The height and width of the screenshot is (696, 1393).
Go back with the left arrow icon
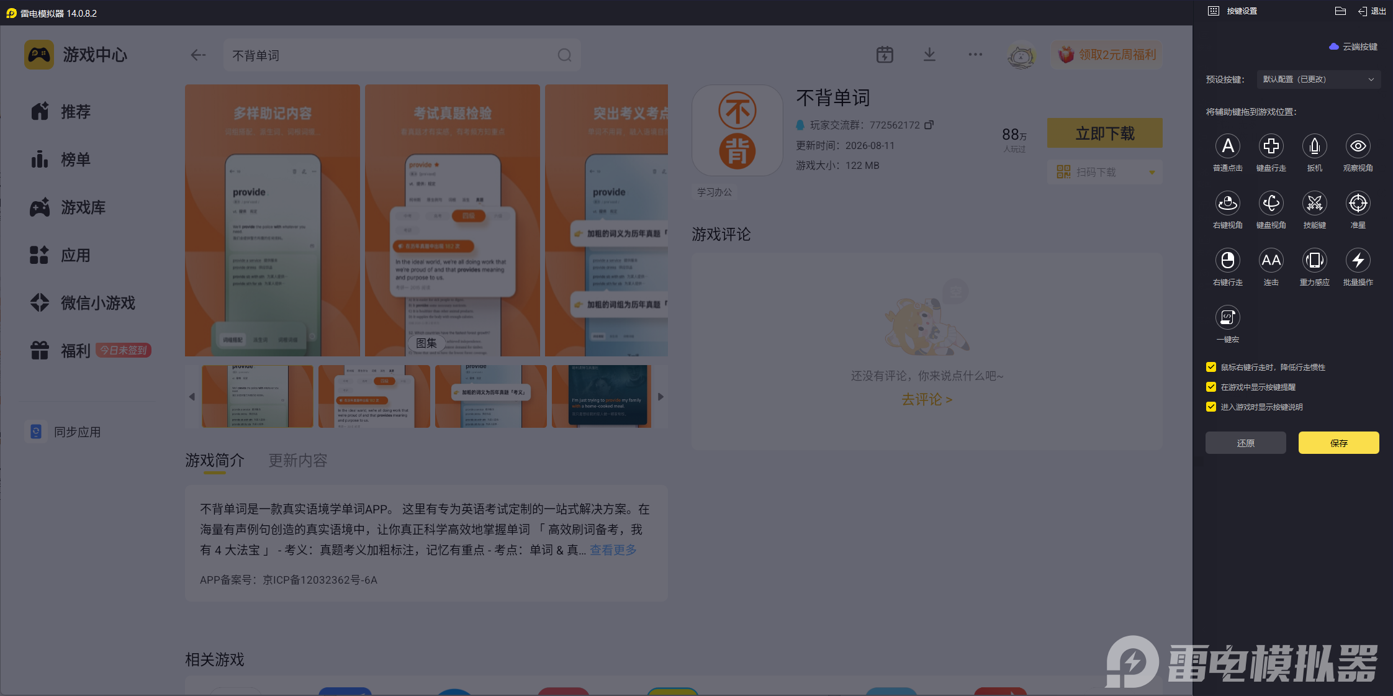[x=198, y=55]
